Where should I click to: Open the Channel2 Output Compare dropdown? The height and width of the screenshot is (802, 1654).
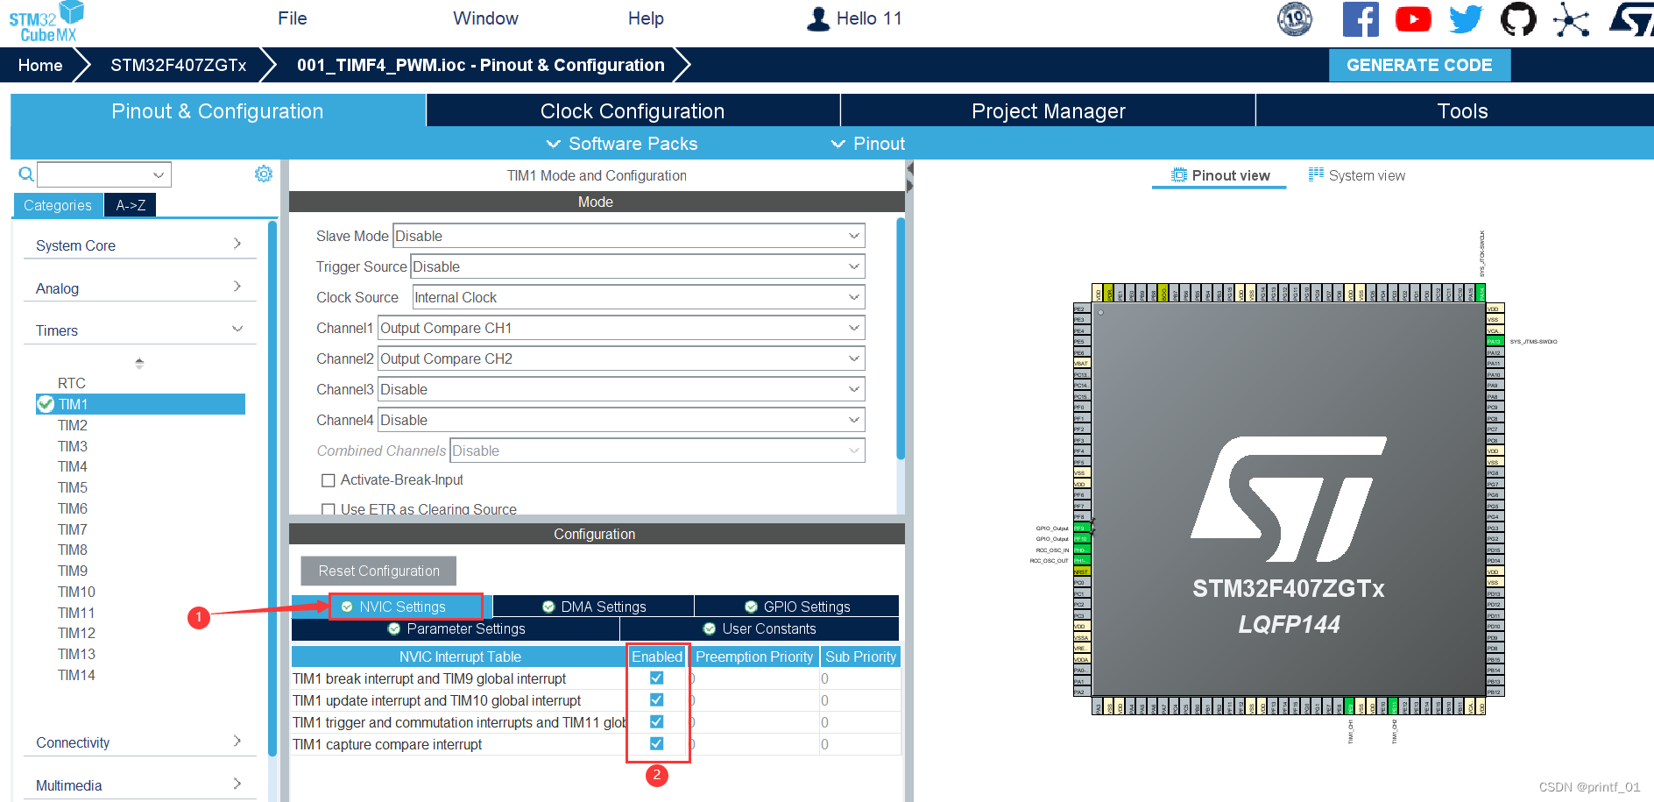click(621, 358)
